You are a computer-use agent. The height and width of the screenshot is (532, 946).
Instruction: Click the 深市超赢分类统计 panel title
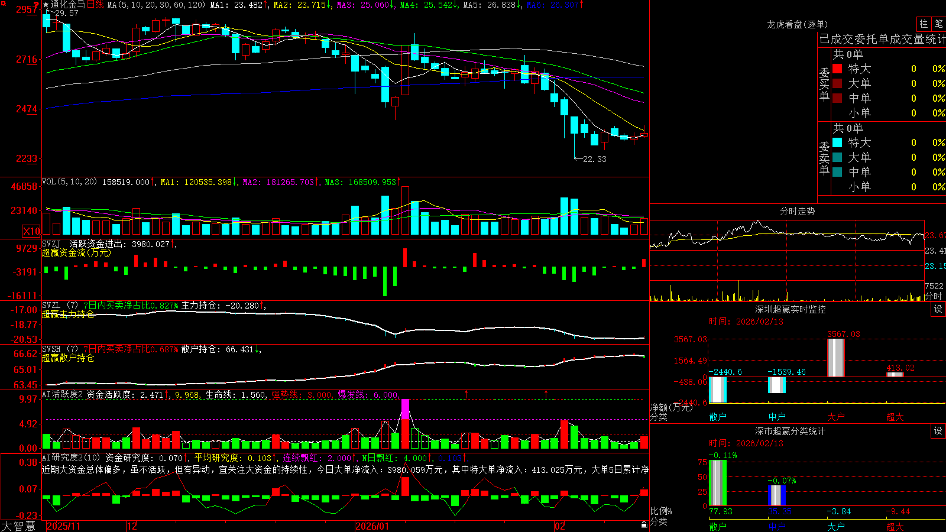pyautogui.click(x=791, y=431)
